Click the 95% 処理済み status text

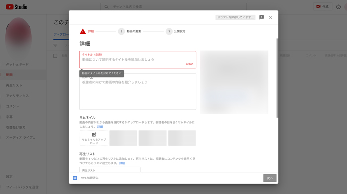[90, 178]
